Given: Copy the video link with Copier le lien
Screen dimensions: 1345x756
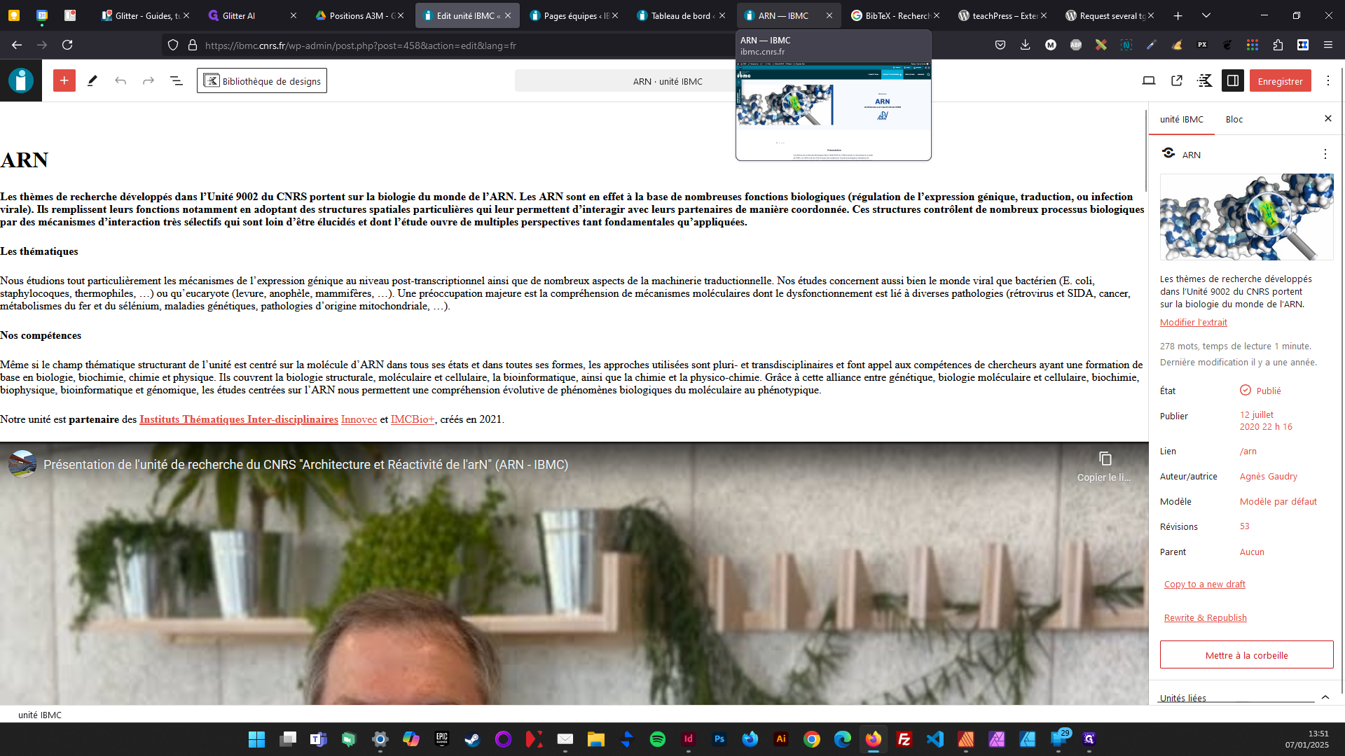Looking at the screenshot, I should click(x=1105, y=466).
